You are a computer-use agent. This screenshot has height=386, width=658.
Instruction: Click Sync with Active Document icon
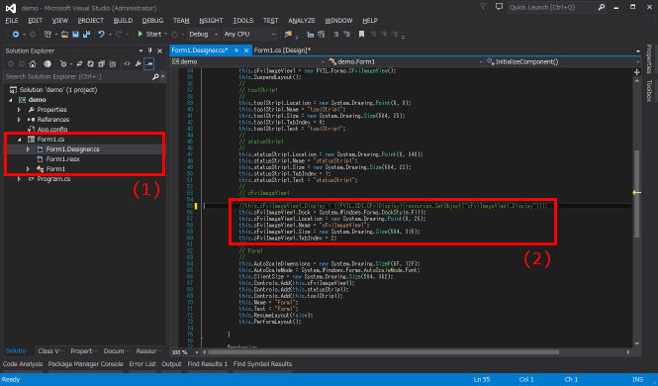(x=79, y=63)
